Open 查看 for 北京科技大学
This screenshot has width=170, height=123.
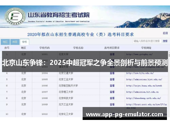pos(112,98)
